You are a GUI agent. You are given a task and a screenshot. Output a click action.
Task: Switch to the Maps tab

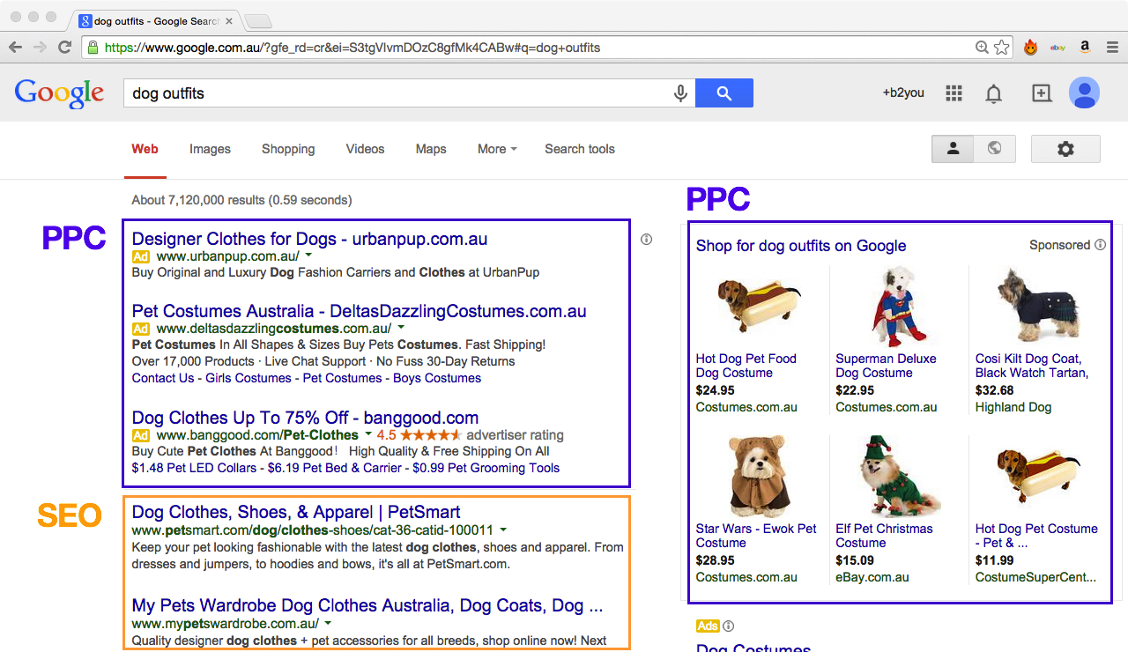point(431,149)
